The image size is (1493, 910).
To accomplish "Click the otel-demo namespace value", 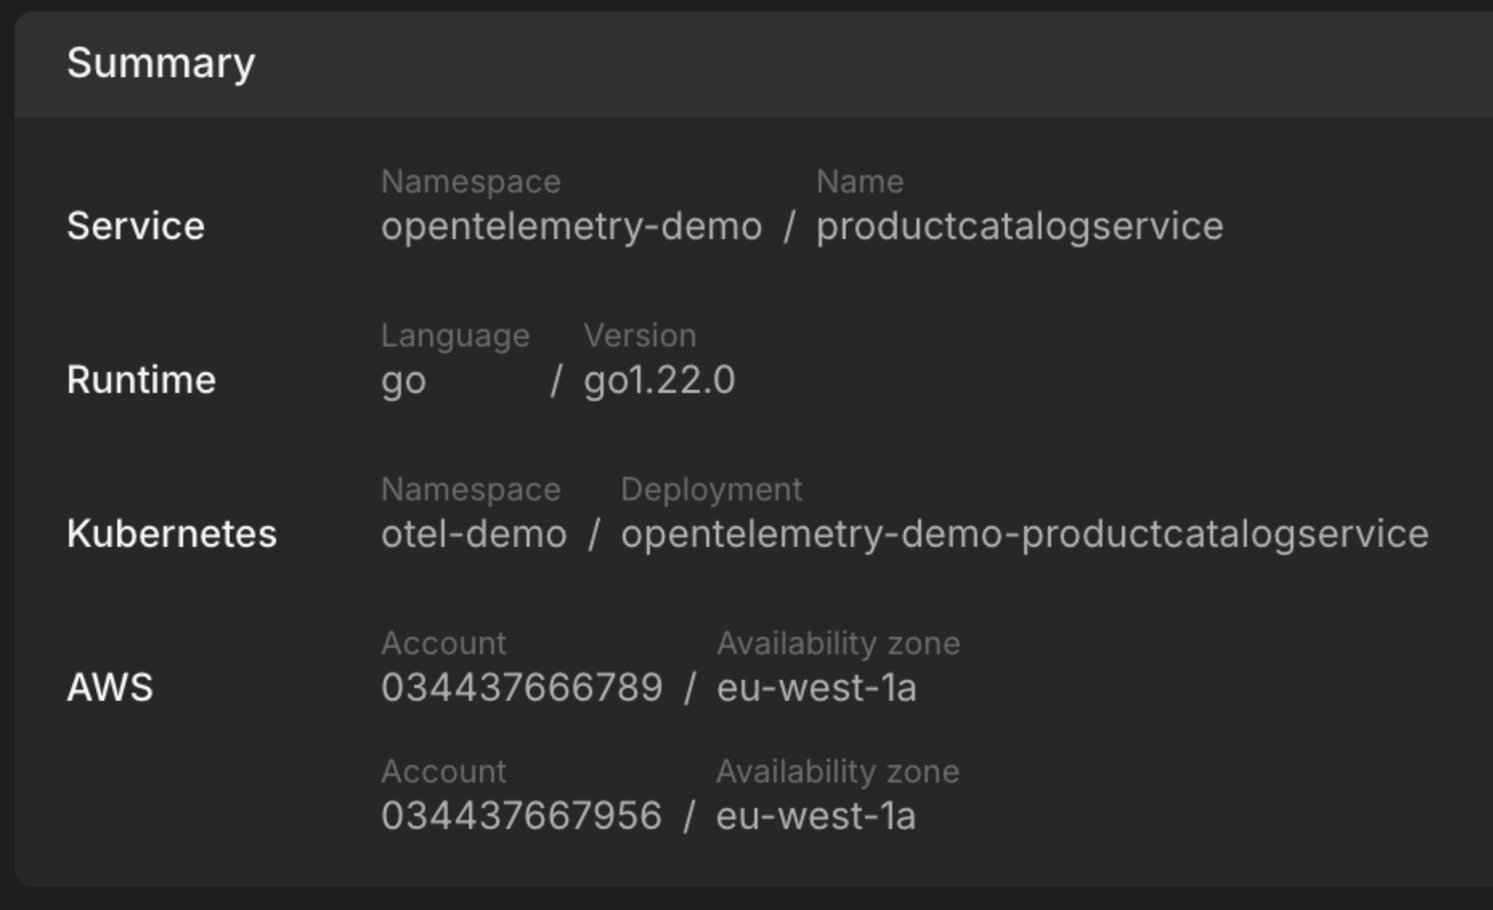I will [474, 534].
